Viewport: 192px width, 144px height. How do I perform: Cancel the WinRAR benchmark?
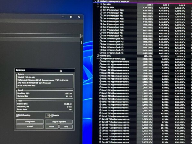point(30,126)
